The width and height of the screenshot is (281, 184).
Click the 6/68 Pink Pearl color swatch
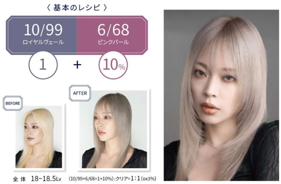click(112, 35)
